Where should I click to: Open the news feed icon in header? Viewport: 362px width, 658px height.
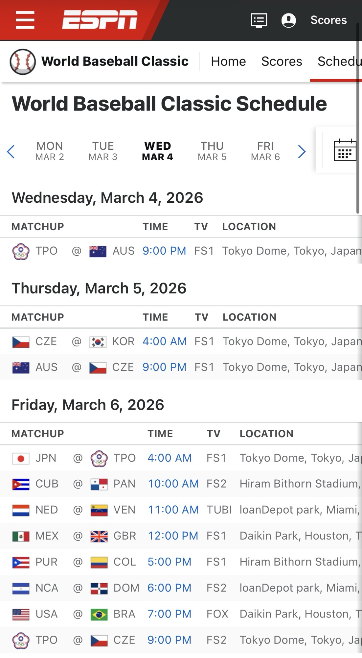point(259,20)
